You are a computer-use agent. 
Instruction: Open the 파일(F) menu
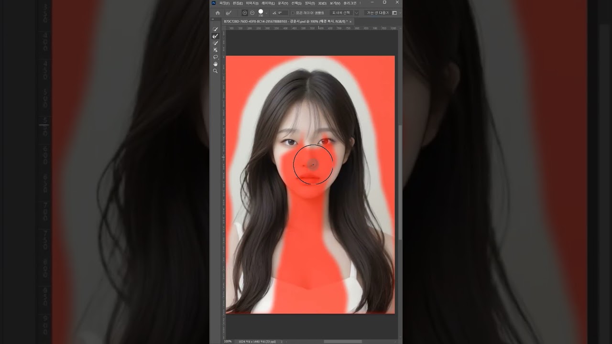pos(225,3)
